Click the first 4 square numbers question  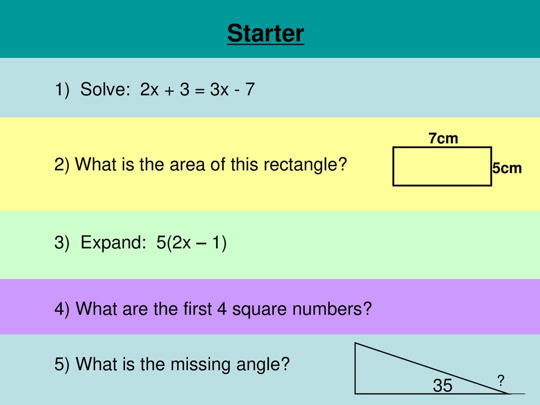click(x=213, y=309)
